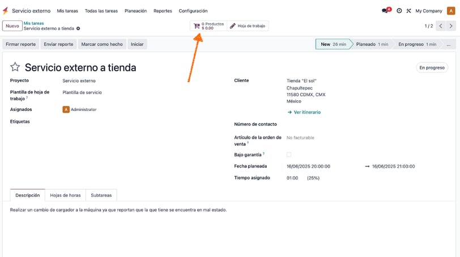
Task: Click the Enviar reporte button
Action: (59, 44)
